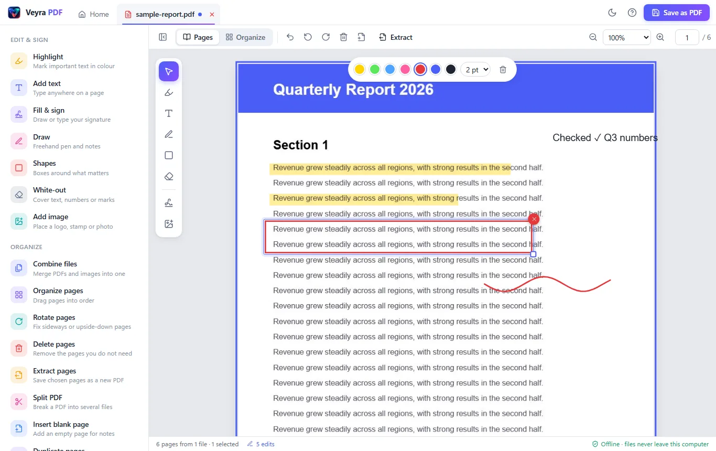Open the 100% zoom dropdown

point(627,37)
